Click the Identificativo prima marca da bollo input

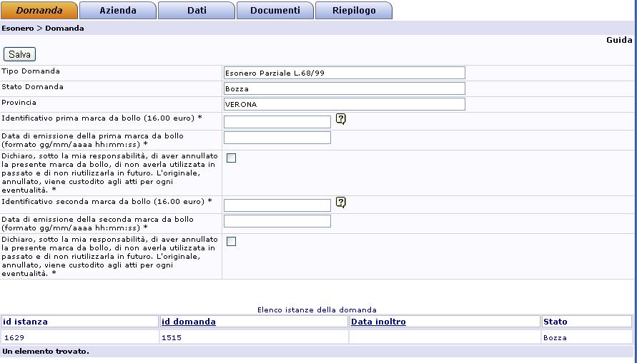pyautogui.click(x=277, y=122)
